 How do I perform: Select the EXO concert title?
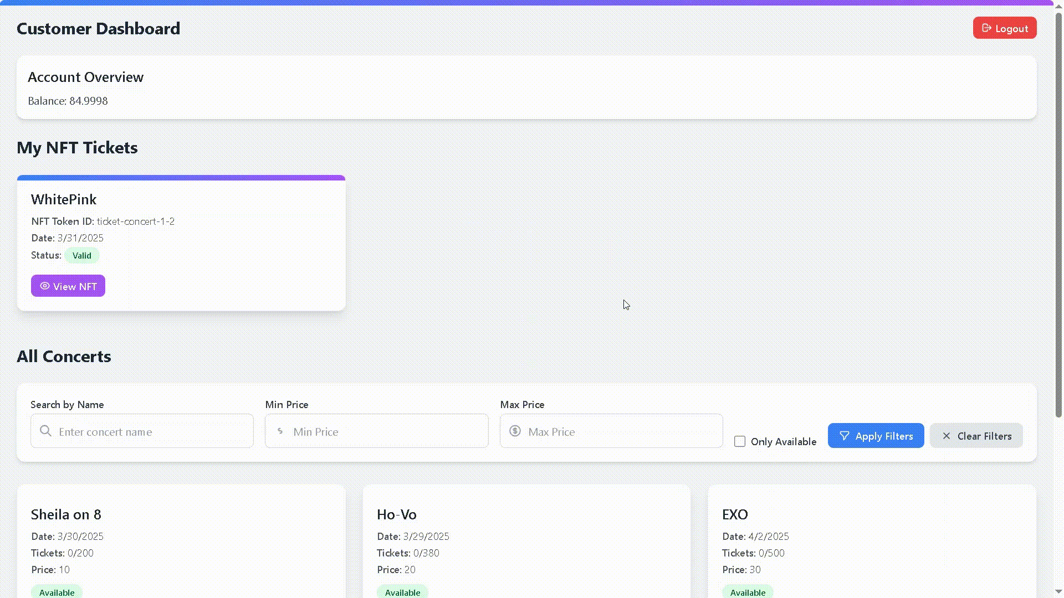point(735,515)
